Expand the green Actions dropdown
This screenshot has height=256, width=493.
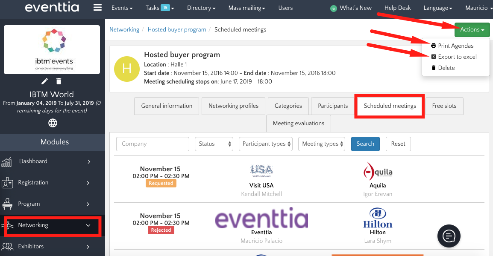click(472, 30)
